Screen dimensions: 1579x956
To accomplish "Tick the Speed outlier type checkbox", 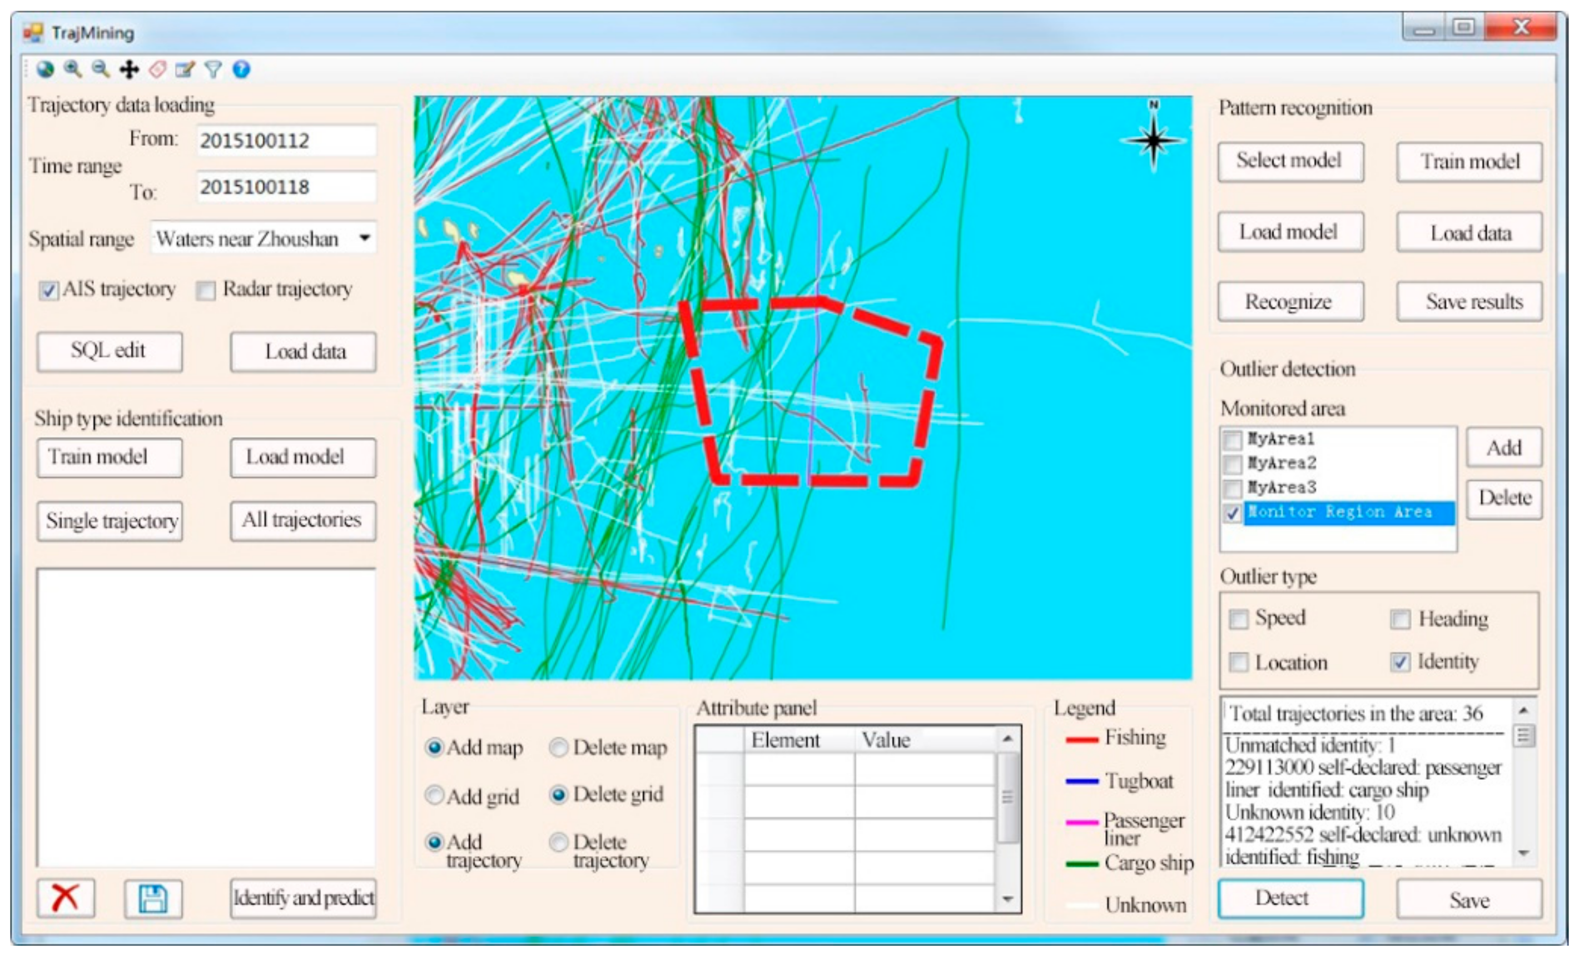I will [x=1239, y=619].
